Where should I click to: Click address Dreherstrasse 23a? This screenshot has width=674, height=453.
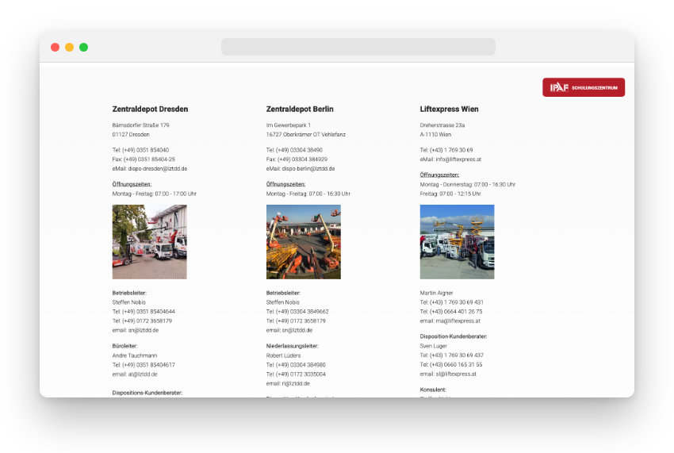[x=442, y=125]
